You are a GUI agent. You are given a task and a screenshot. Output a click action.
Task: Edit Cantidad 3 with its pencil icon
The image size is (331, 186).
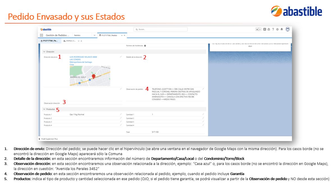203,122
